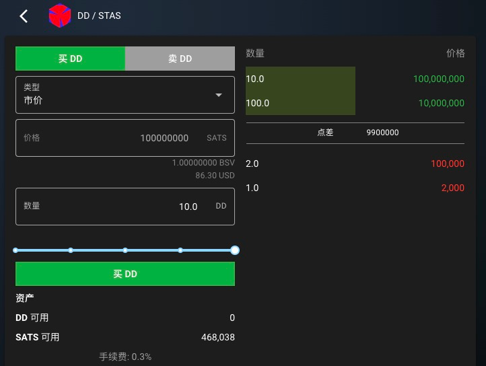This screenshot has height=366, width=486.
Task: Click the red DD token cube icon
Action: (x=59, y=15)
